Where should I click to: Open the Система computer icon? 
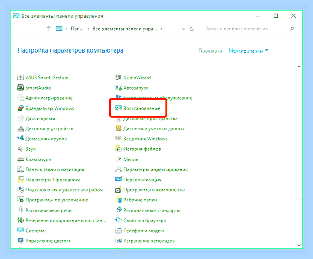tap(20, 230)
